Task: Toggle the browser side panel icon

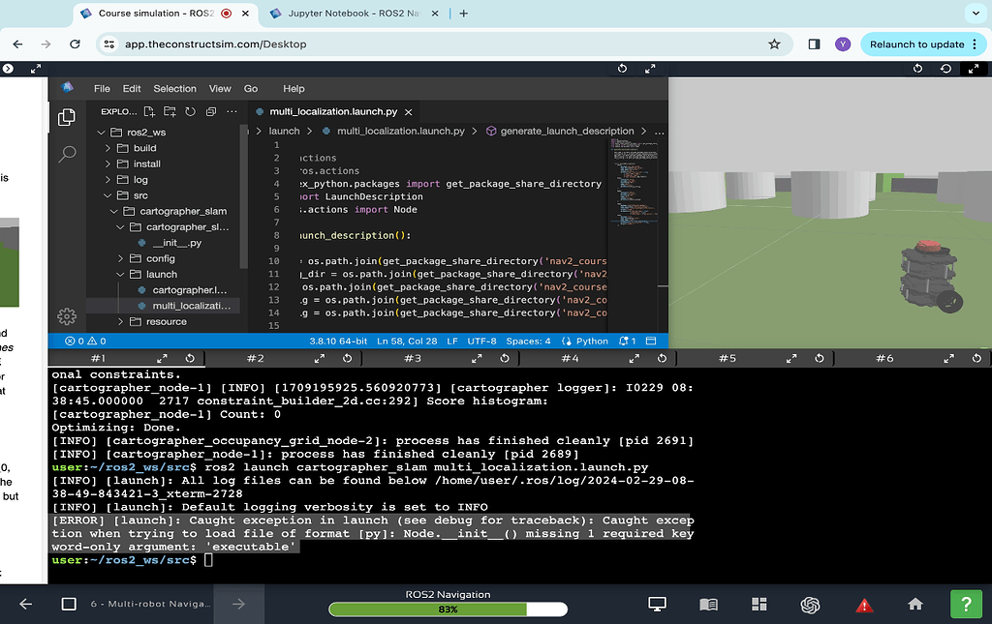Action: point(814,44)
